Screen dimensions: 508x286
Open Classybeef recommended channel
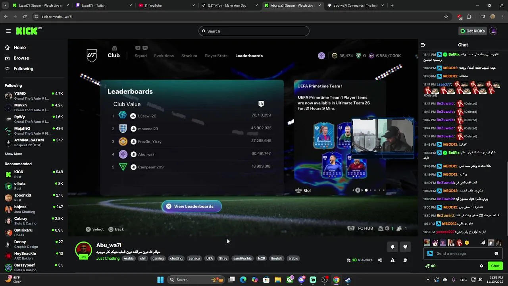[x=34, y=267]
